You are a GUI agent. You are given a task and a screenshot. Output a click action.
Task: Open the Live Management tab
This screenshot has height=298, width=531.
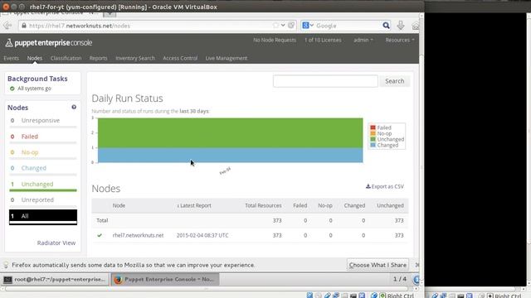[227, 58]
